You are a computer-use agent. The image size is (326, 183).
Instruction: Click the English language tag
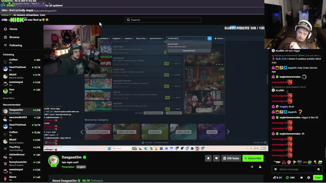(x=81, y=167)
